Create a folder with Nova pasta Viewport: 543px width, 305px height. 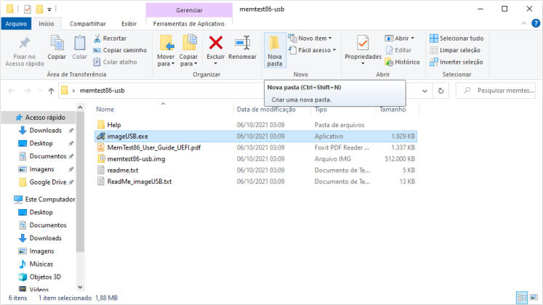(x=275, y=51)
